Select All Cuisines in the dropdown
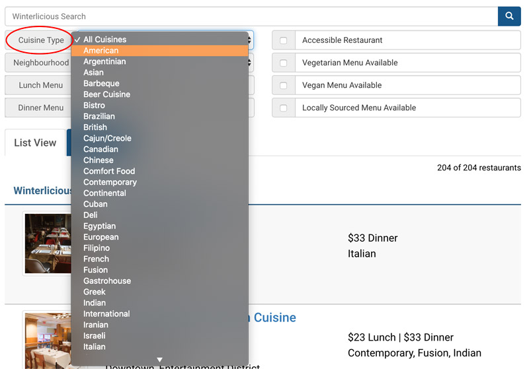The height and width of the screenshot is (369, 529). 160,40
